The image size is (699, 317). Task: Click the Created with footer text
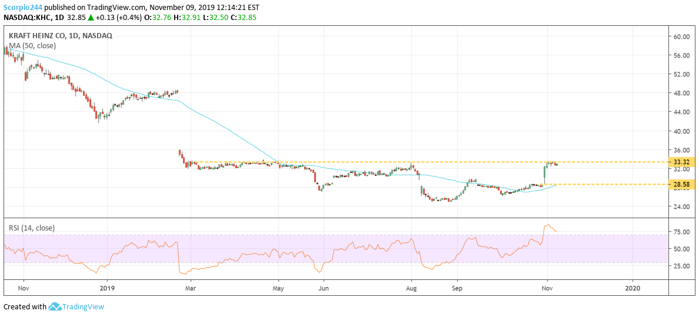click(25, 307)
